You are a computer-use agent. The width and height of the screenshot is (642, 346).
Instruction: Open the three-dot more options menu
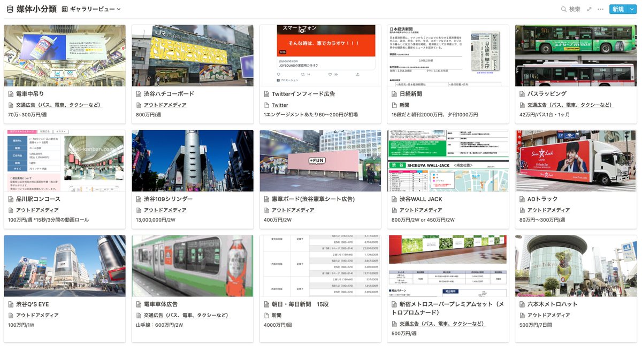click(x=601, y=9)
